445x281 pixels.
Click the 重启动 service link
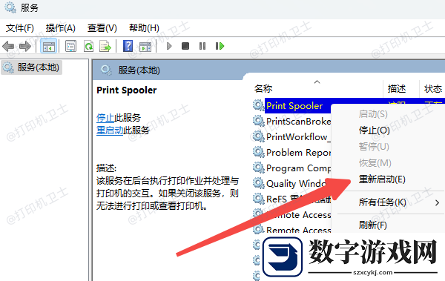110,130
